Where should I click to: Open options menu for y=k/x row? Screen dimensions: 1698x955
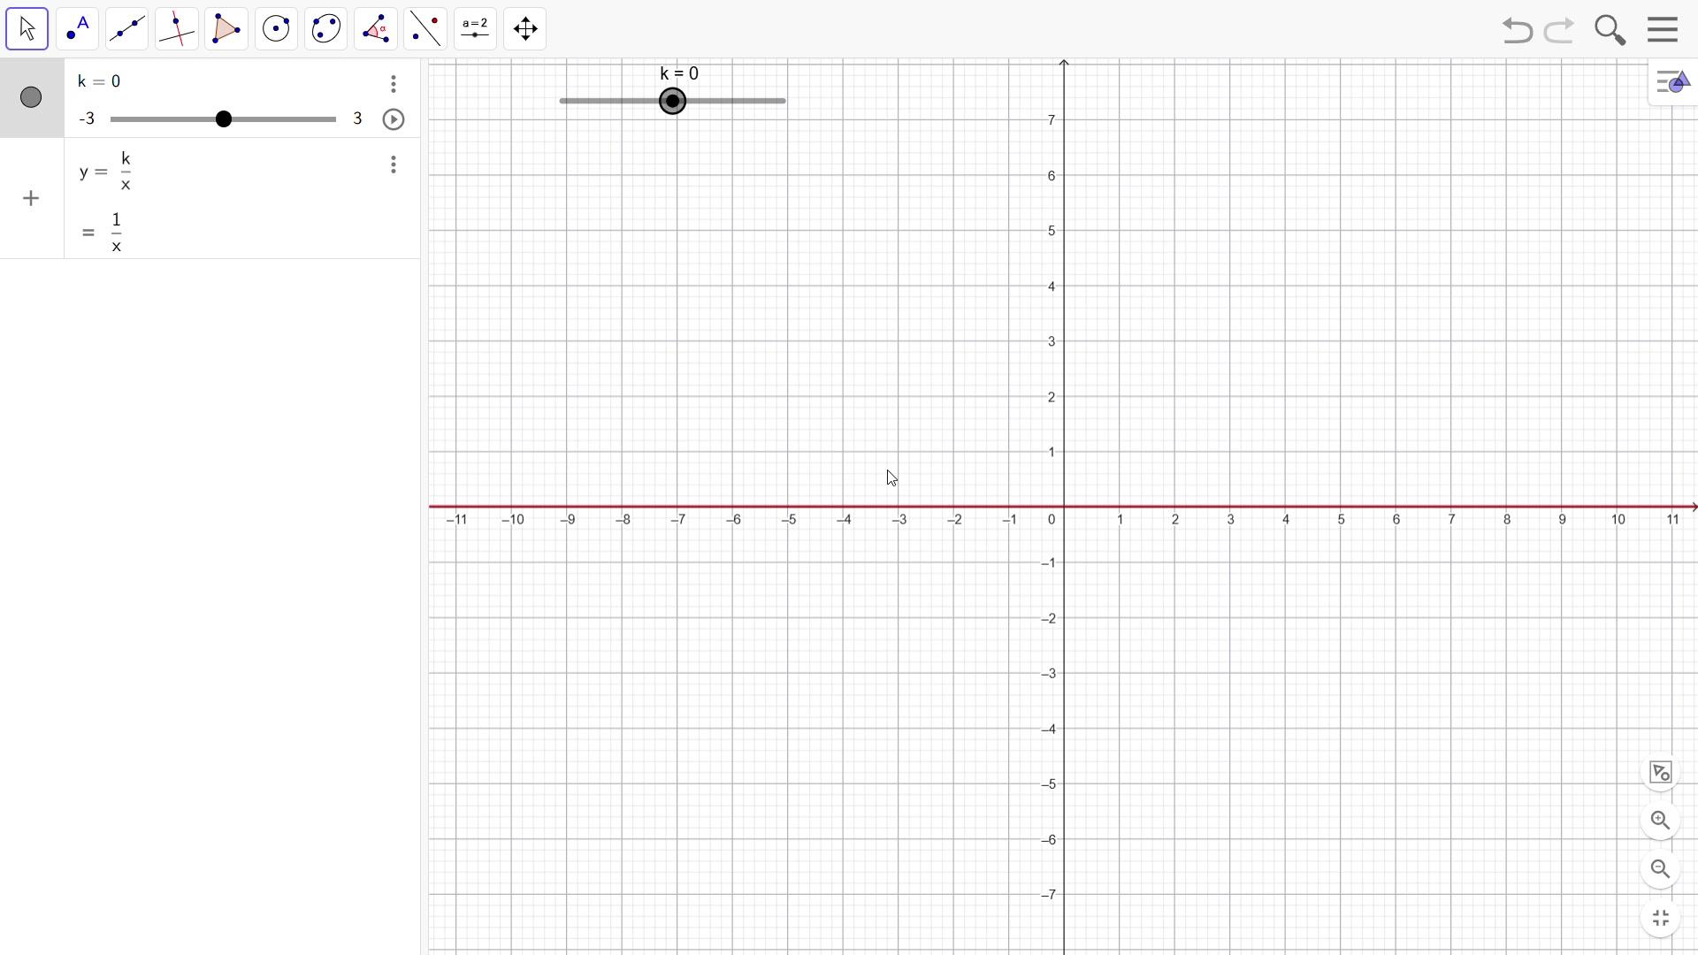pos(394,164)
